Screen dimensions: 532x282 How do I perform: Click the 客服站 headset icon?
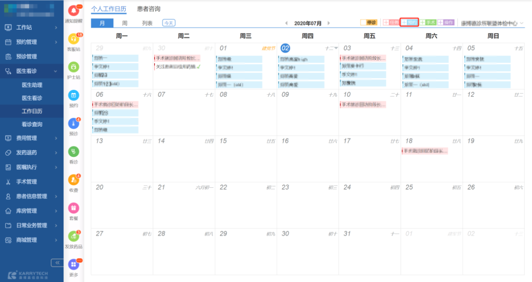point(73,39)
